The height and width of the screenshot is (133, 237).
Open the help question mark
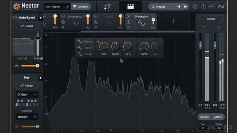(203, 7)
